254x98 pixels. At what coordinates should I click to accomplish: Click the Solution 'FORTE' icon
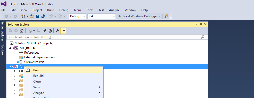12,43
